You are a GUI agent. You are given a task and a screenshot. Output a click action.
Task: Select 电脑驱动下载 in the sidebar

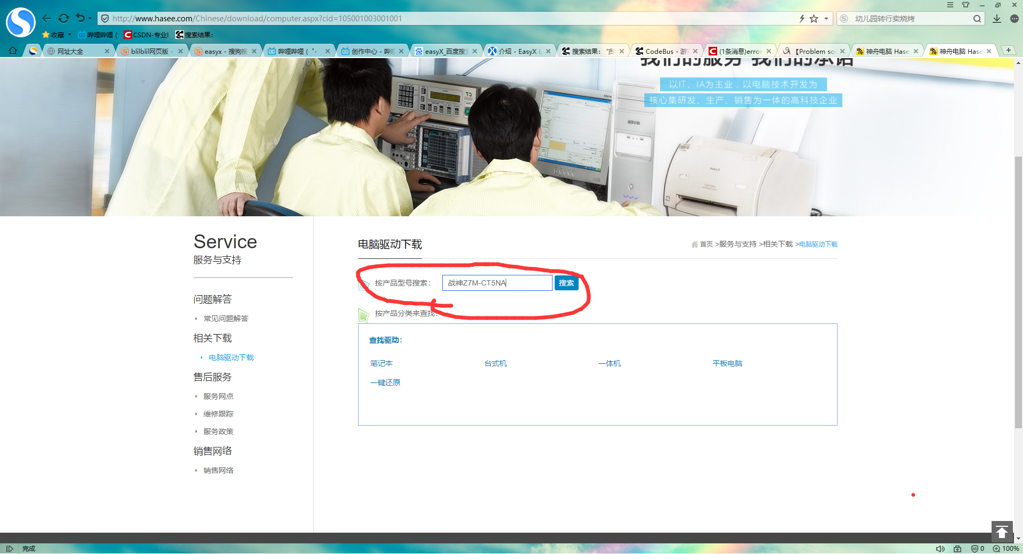[231, 357]
